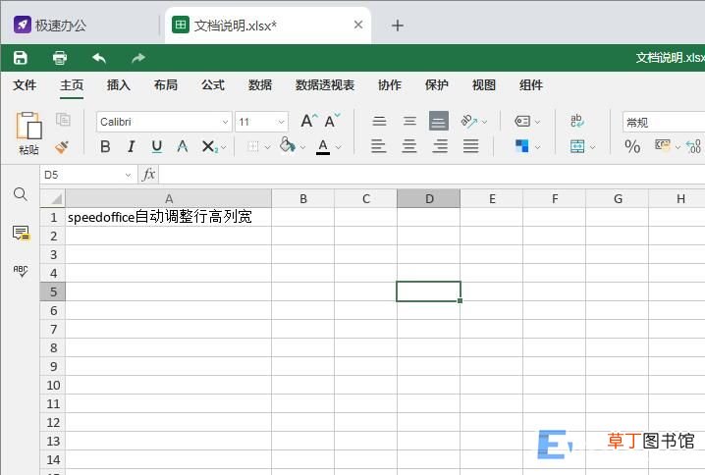Align cell content to the middle

click(409, 121)
